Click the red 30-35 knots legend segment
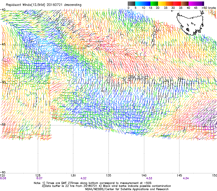Screen dimensions: 217x191 click(x=177, y=4)
